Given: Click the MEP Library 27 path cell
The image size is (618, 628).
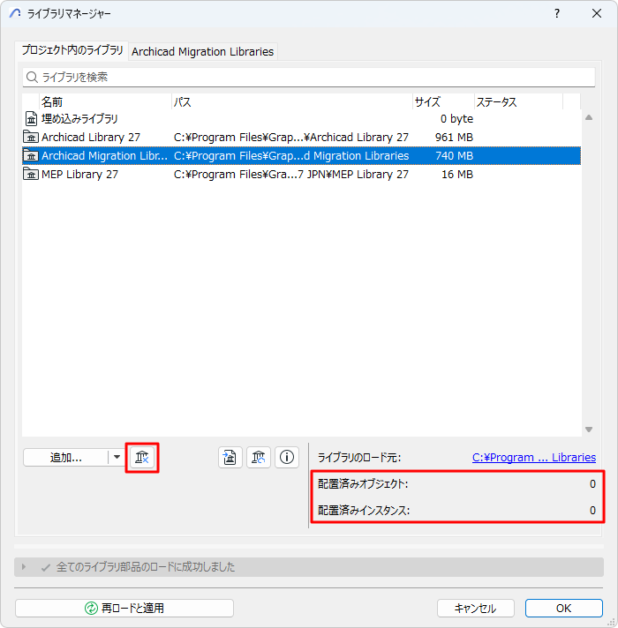Looking at the screenshot, I should pos(291,175).
